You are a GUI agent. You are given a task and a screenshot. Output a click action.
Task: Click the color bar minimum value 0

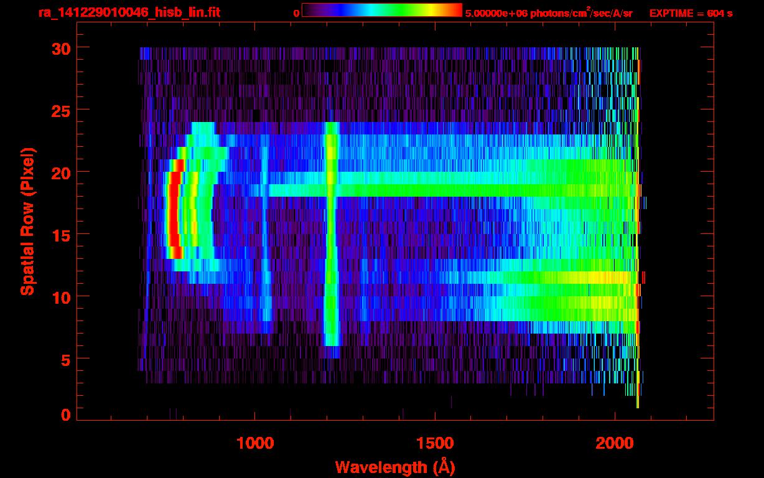tap(296, 13)
